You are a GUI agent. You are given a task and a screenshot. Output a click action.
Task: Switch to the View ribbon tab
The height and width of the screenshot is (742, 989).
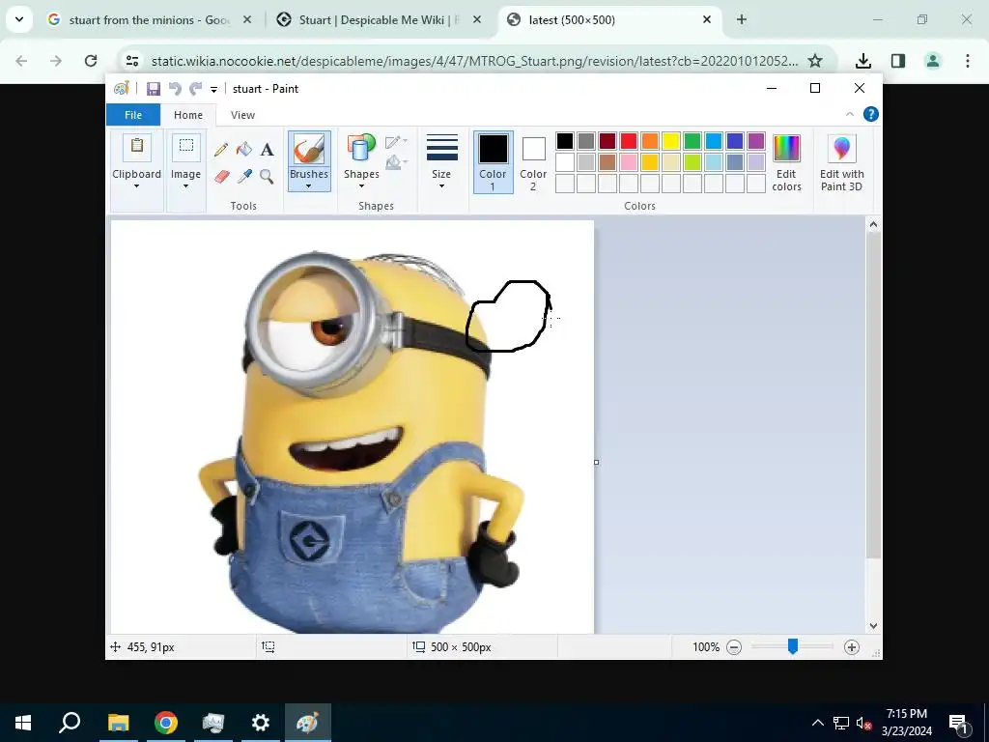[x=242, y=115]
